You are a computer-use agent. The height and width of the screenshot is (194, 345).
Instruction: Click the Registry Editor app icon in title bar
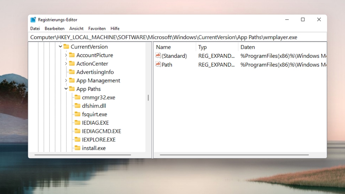click(33, 19)
